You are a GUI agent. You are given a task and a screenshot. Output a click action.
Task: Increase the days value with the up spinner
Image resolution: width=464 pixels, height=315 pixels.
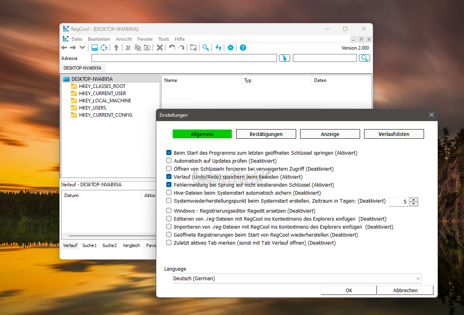pyautogui.click(x=413, y=199)
